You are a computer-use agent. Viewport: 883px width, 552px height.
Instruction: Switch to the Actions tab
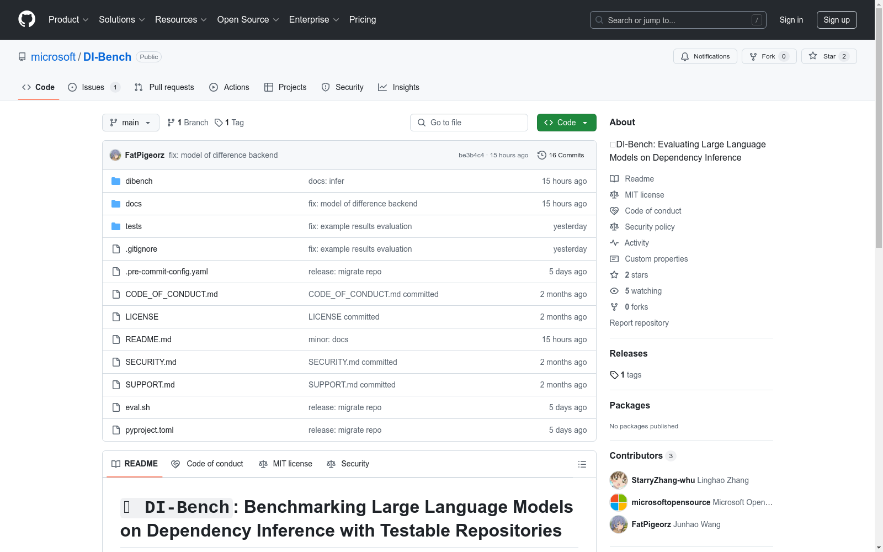coord(230,87)
